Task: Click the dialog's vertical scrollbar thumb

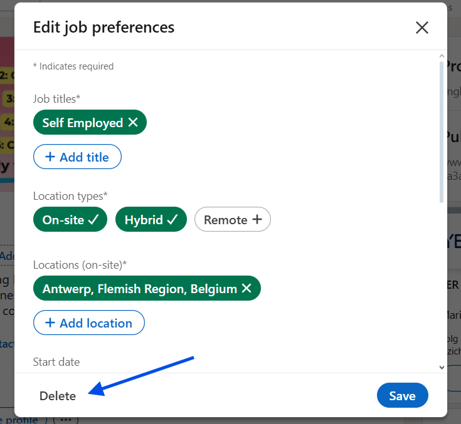Action: tap(442, 132)
